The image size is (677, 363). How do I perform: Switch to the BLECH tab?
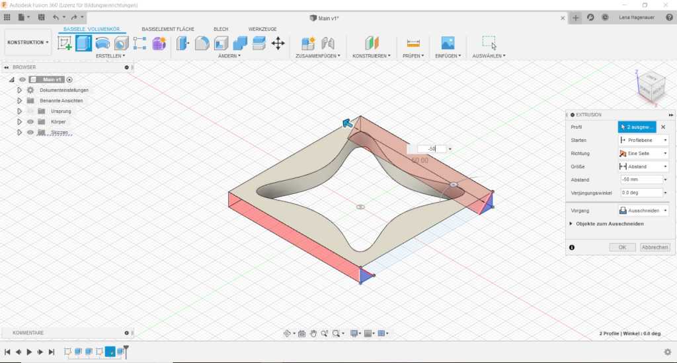221,29
